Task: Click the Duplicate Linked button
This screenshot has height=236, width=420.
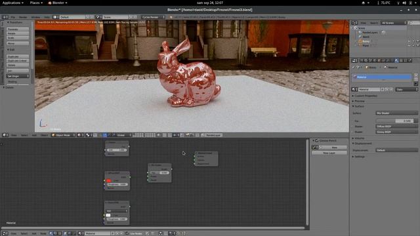Action: (x=18, y=61)
